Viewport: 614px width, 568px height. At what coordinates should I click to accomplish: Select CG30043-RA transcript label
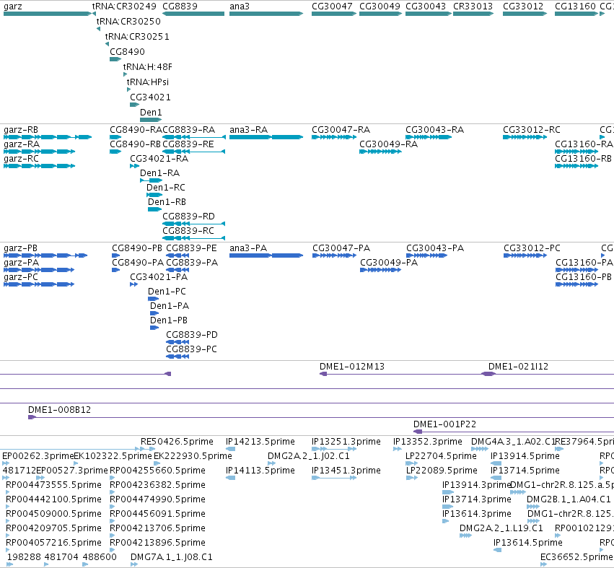(x=434, y=130)
